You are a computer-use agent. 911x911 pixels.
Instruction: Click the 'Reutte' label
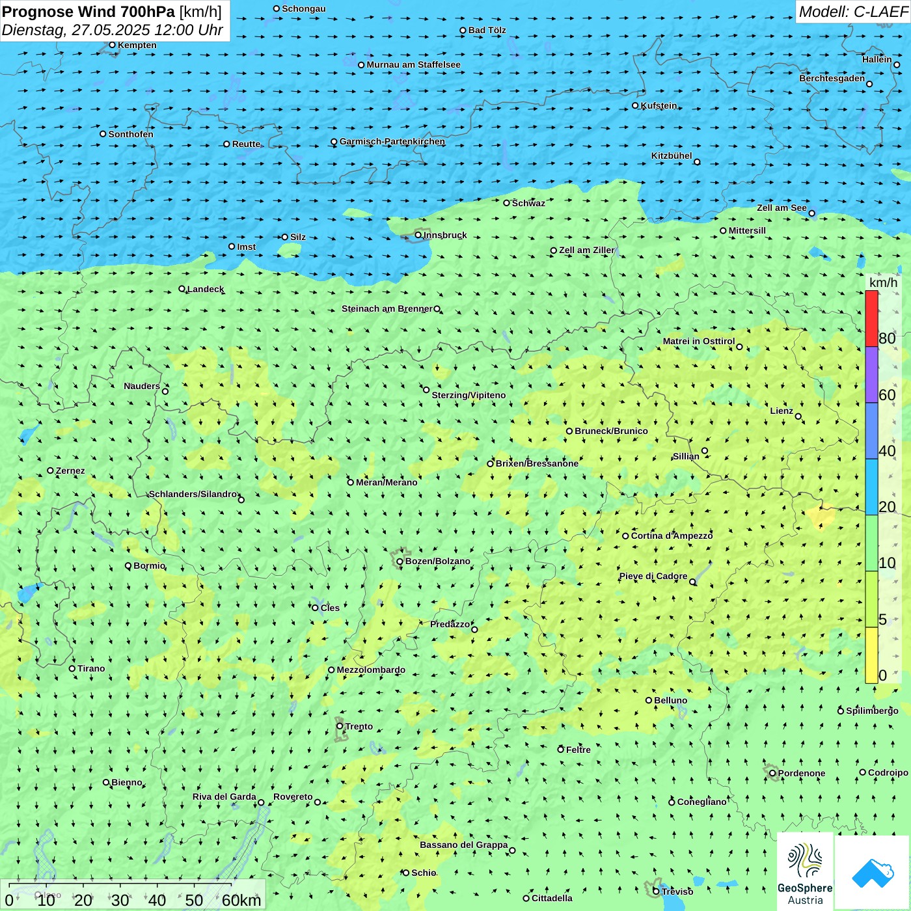coord(246,144)
